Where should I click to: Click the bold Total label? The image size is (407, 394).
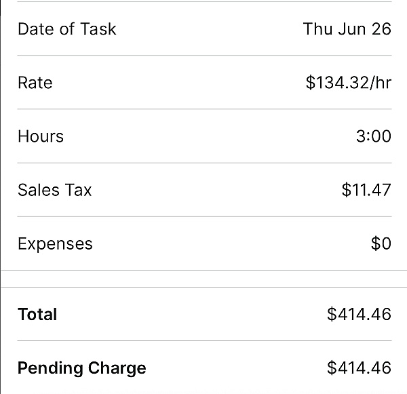point(37,315)
